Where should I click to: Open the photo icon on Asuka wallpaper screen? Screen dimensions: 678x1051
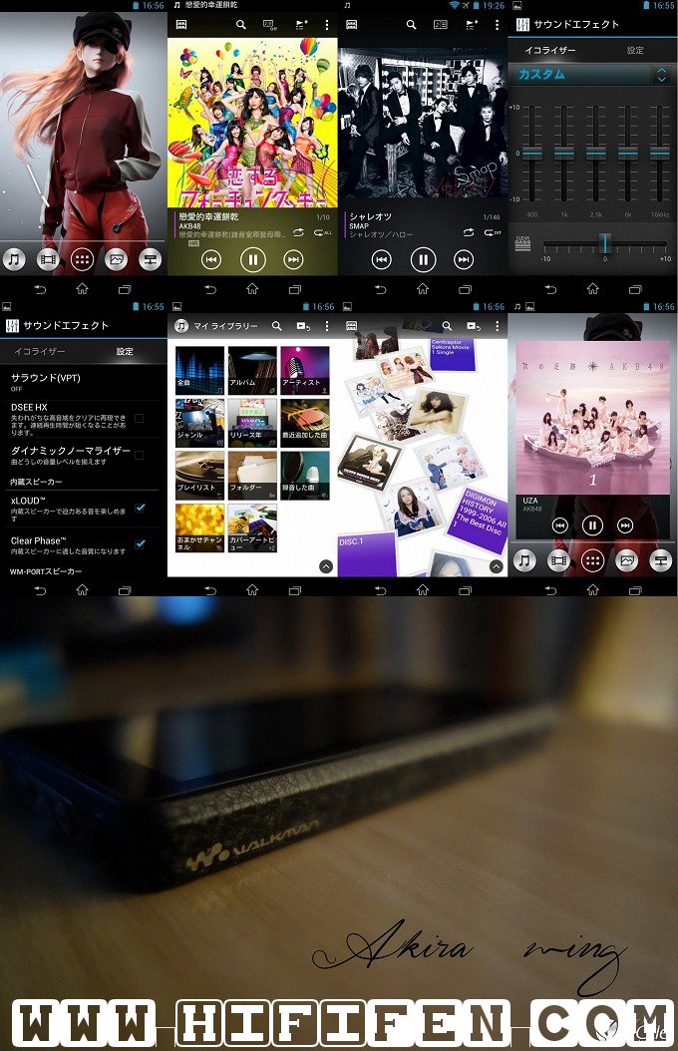point(117,259)
